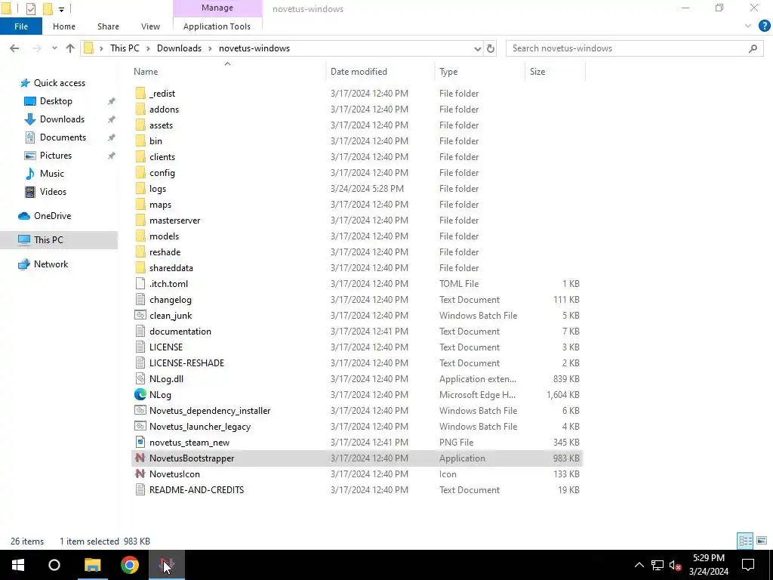Switch to Details view layout button
The width and height of the screenshot is (773, 580).
coord(745,541)
